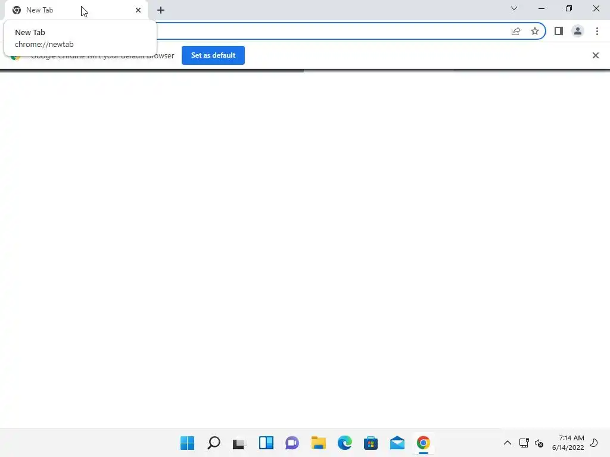
Task: Open the Windows Start menu
Action: (x=188, y=443)
